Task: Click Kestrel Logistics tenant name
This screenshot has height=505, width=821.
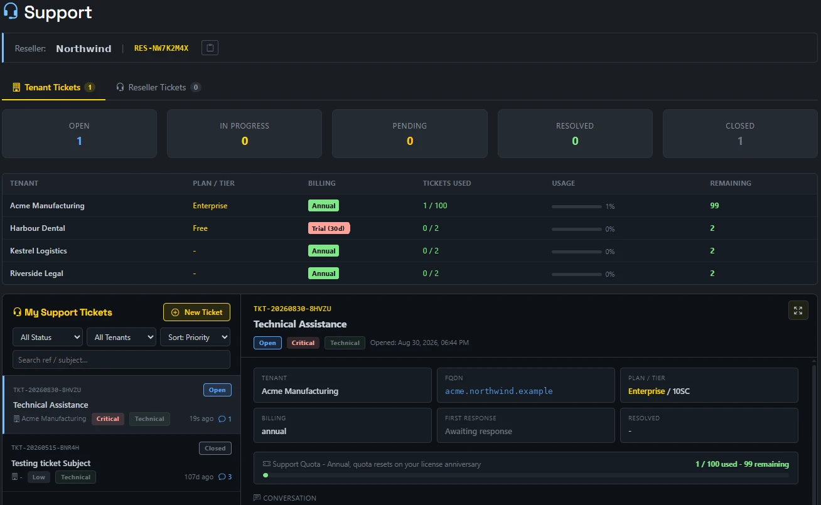Action: pyautogui.click(x=38, y=251)
